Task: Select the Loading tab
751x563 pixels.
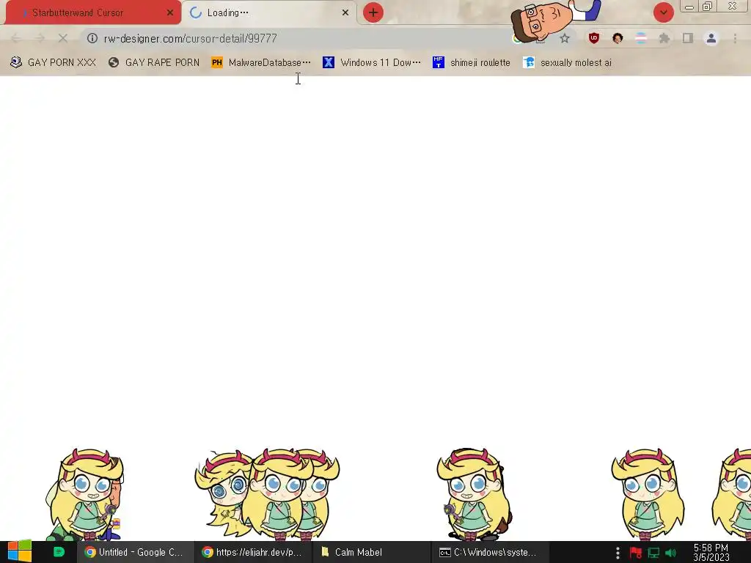Action: coord(269,12)
